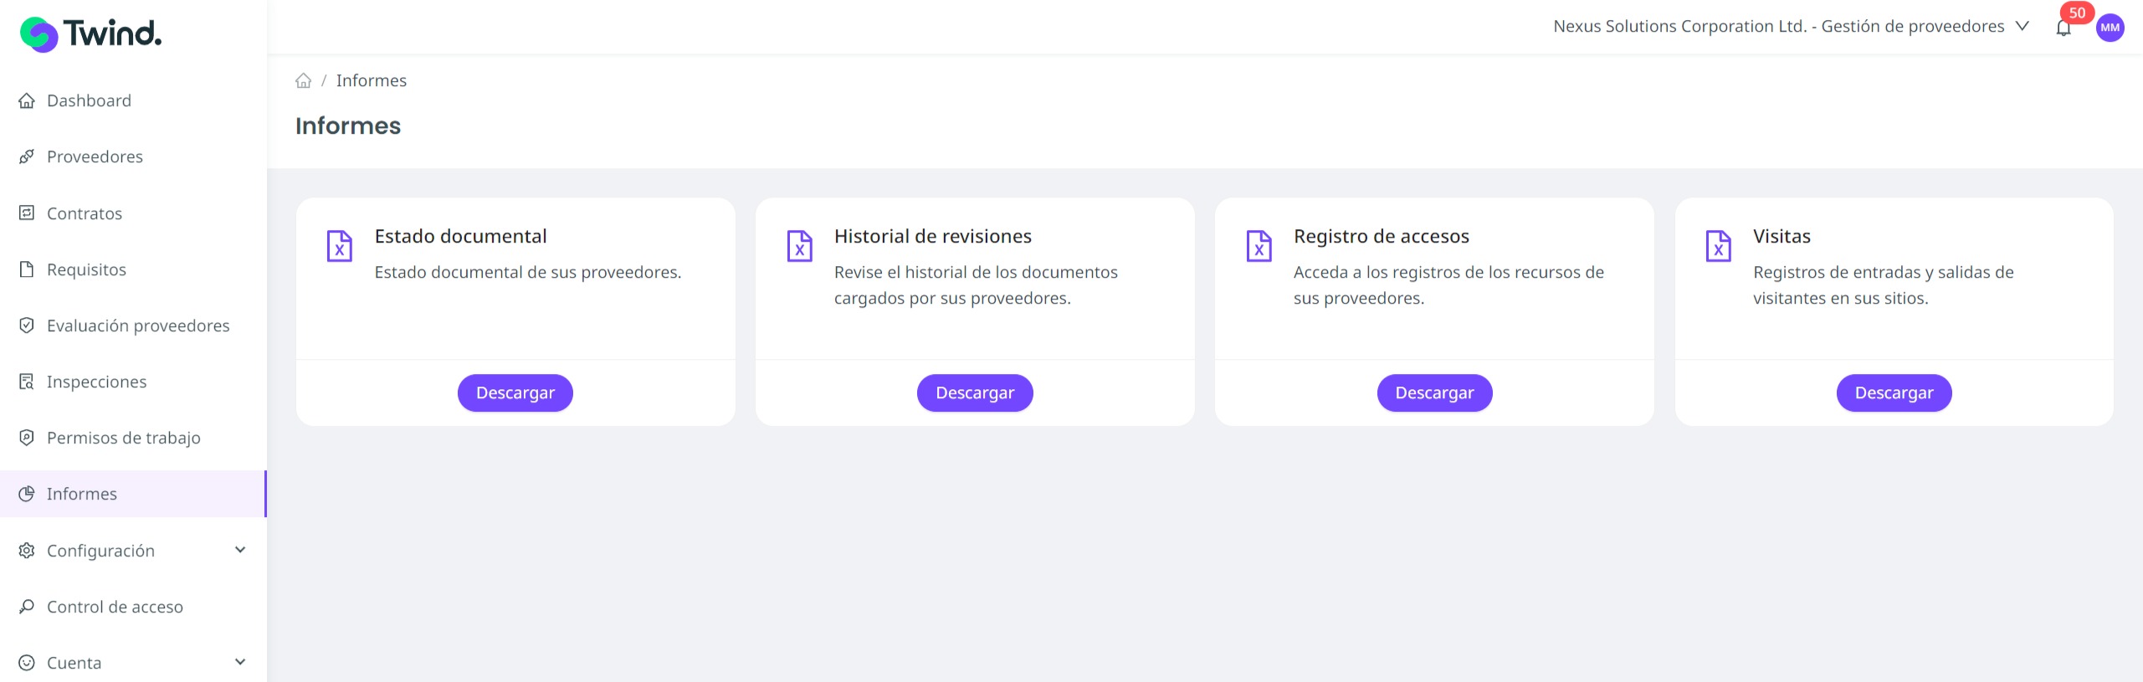Select Inspecciones in sidebar
2143x682 pixels.
click(133, 382)
